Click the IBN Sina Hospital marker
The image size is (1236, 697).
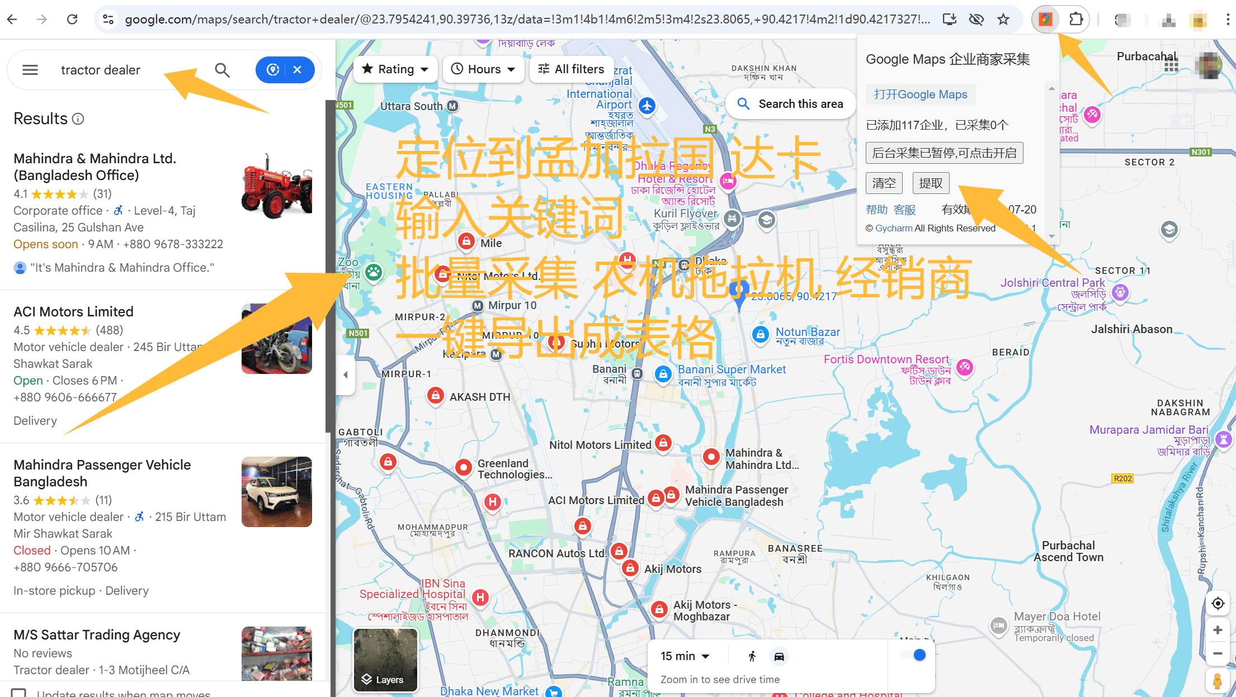[x=480, y=598]
